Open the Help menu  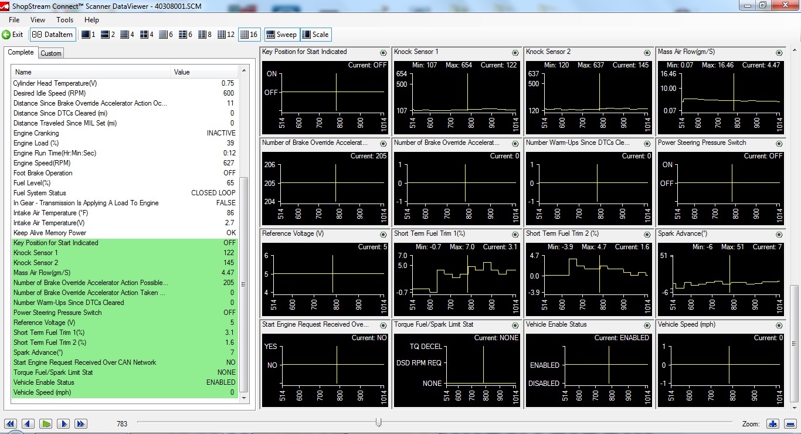pyautogui.click(x=91, y=20)
